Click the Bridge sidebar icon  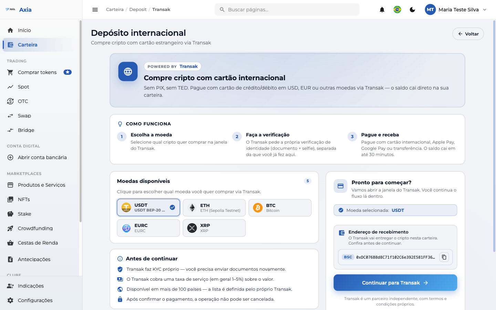tap(10, 130)
